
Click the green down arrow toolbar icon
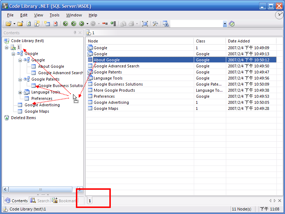point(74,24)
